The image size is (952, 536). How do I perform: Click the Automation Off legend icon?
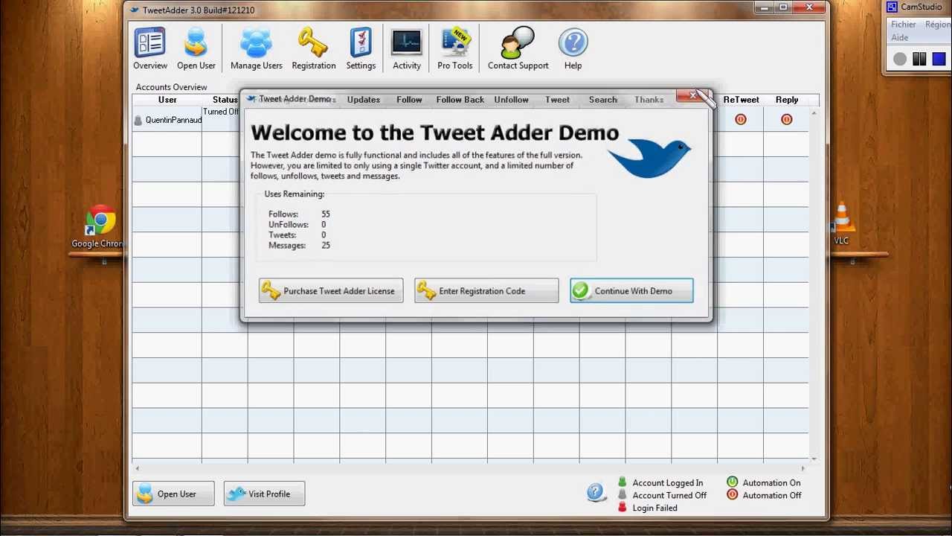pyautogui.click(x=732, y=494)
